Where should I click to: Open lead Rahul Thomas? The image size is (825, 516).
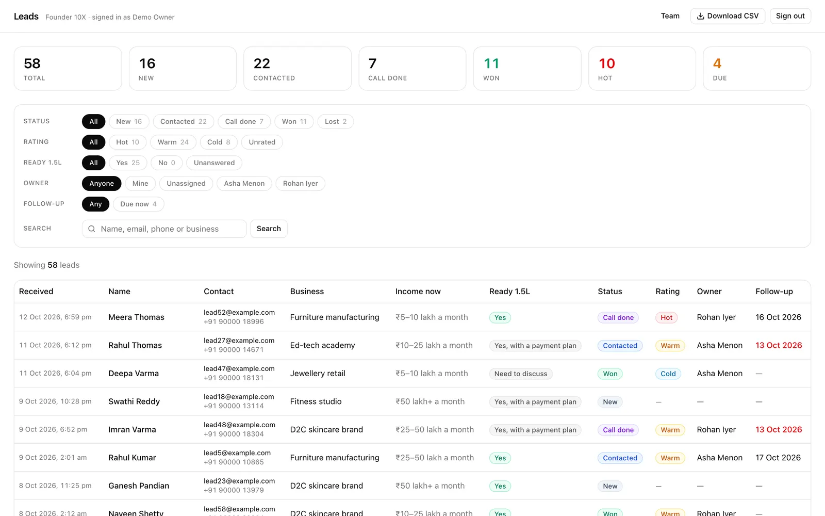(x=135, y=345)
